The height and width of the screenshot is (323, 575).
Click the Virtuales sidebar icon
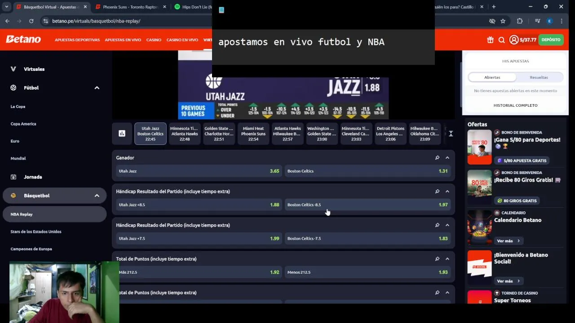pyautogui.click(x=13, y=69)
